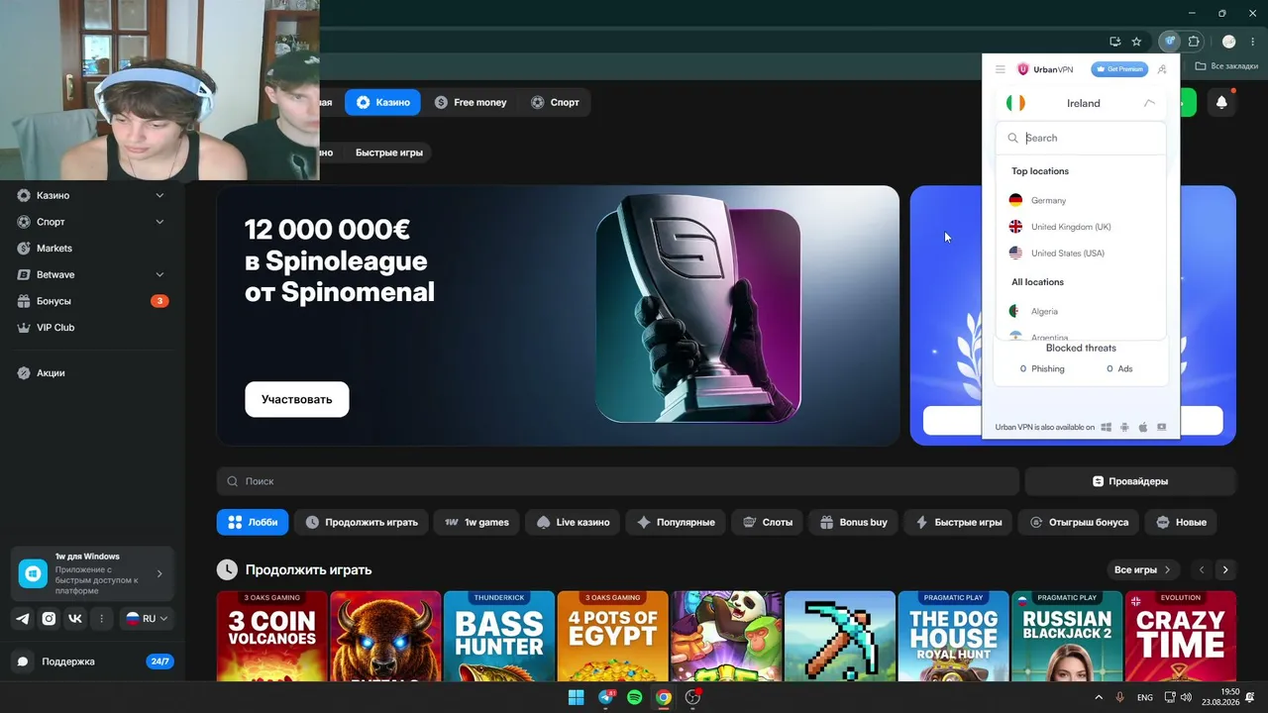Show next games with right arrow
The height and width of the screenshot is (713, 1268).
(1225, 569)
